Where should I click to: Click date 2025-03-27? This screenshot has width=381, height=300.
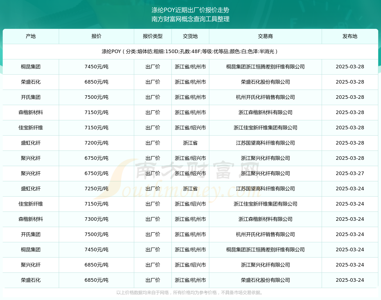click(x=350, y=173)
